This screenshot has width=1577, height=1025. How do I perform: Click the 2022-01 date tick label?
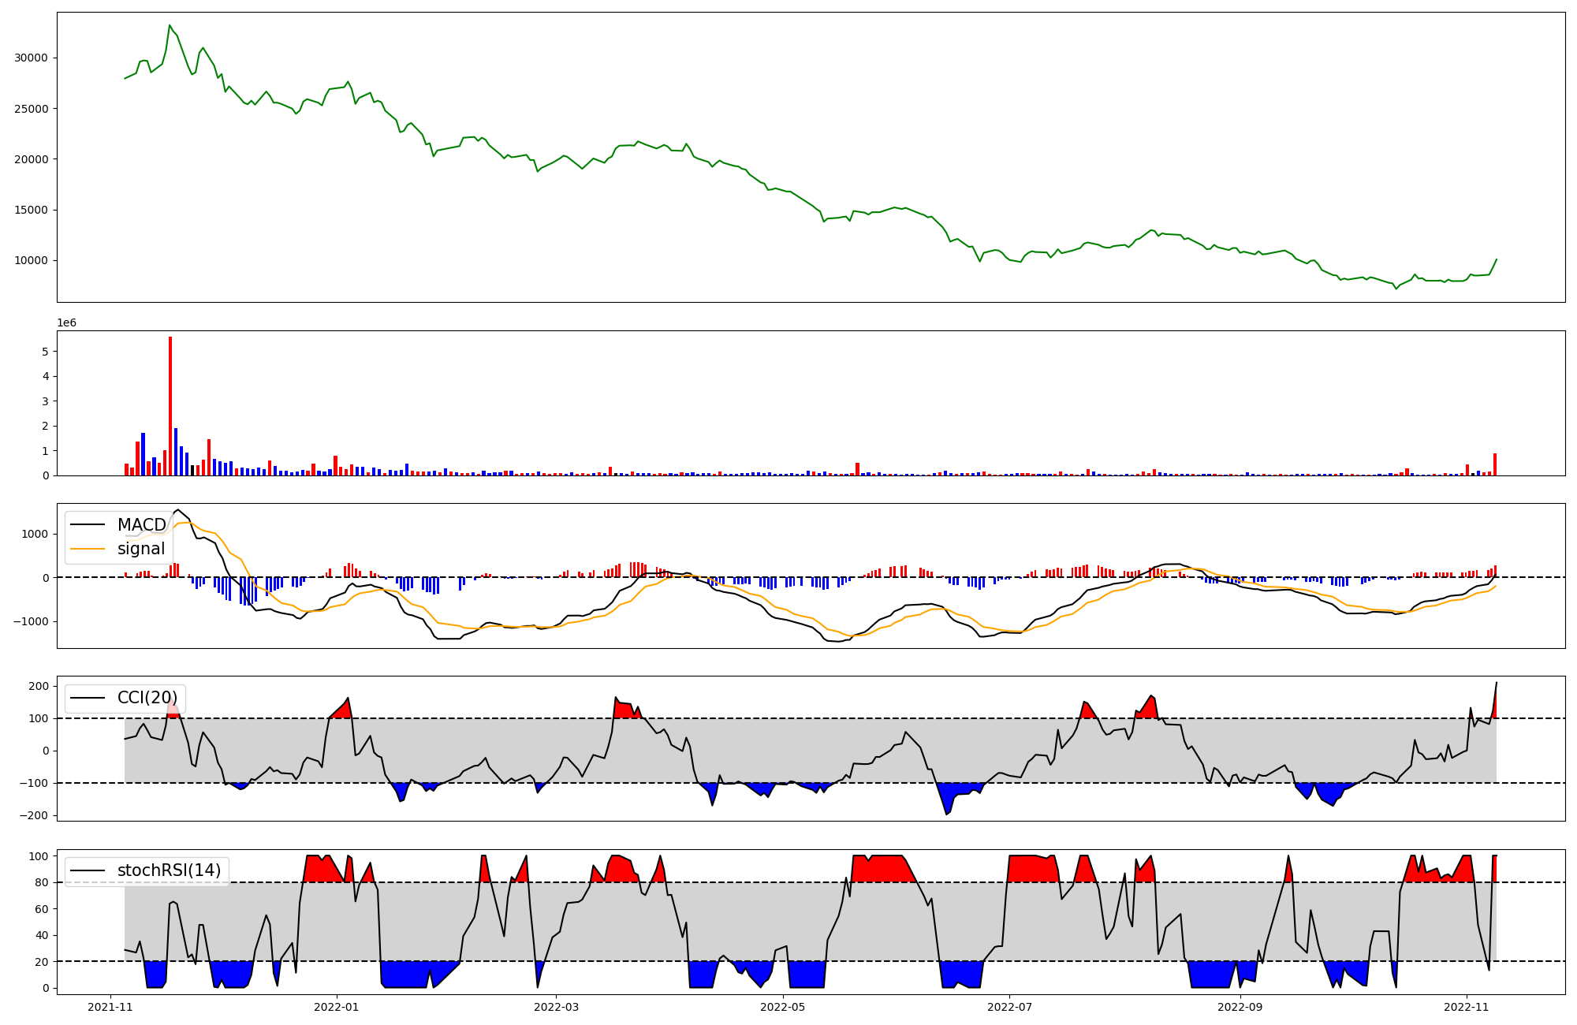tap(337, 1007)
